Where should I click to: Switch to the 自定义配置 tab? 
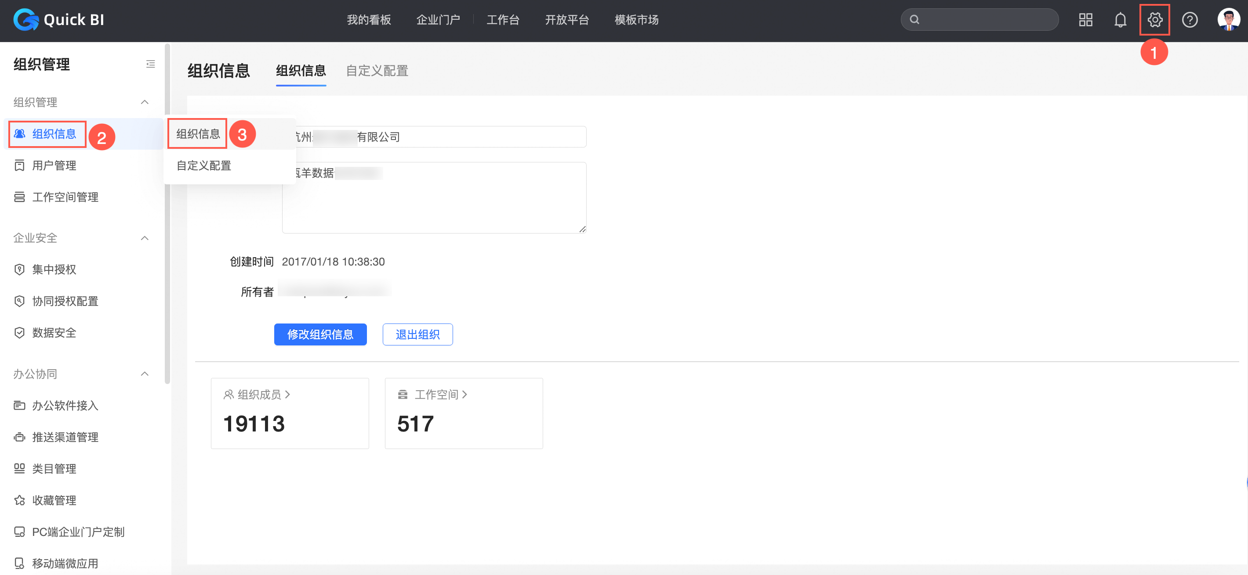377,71
